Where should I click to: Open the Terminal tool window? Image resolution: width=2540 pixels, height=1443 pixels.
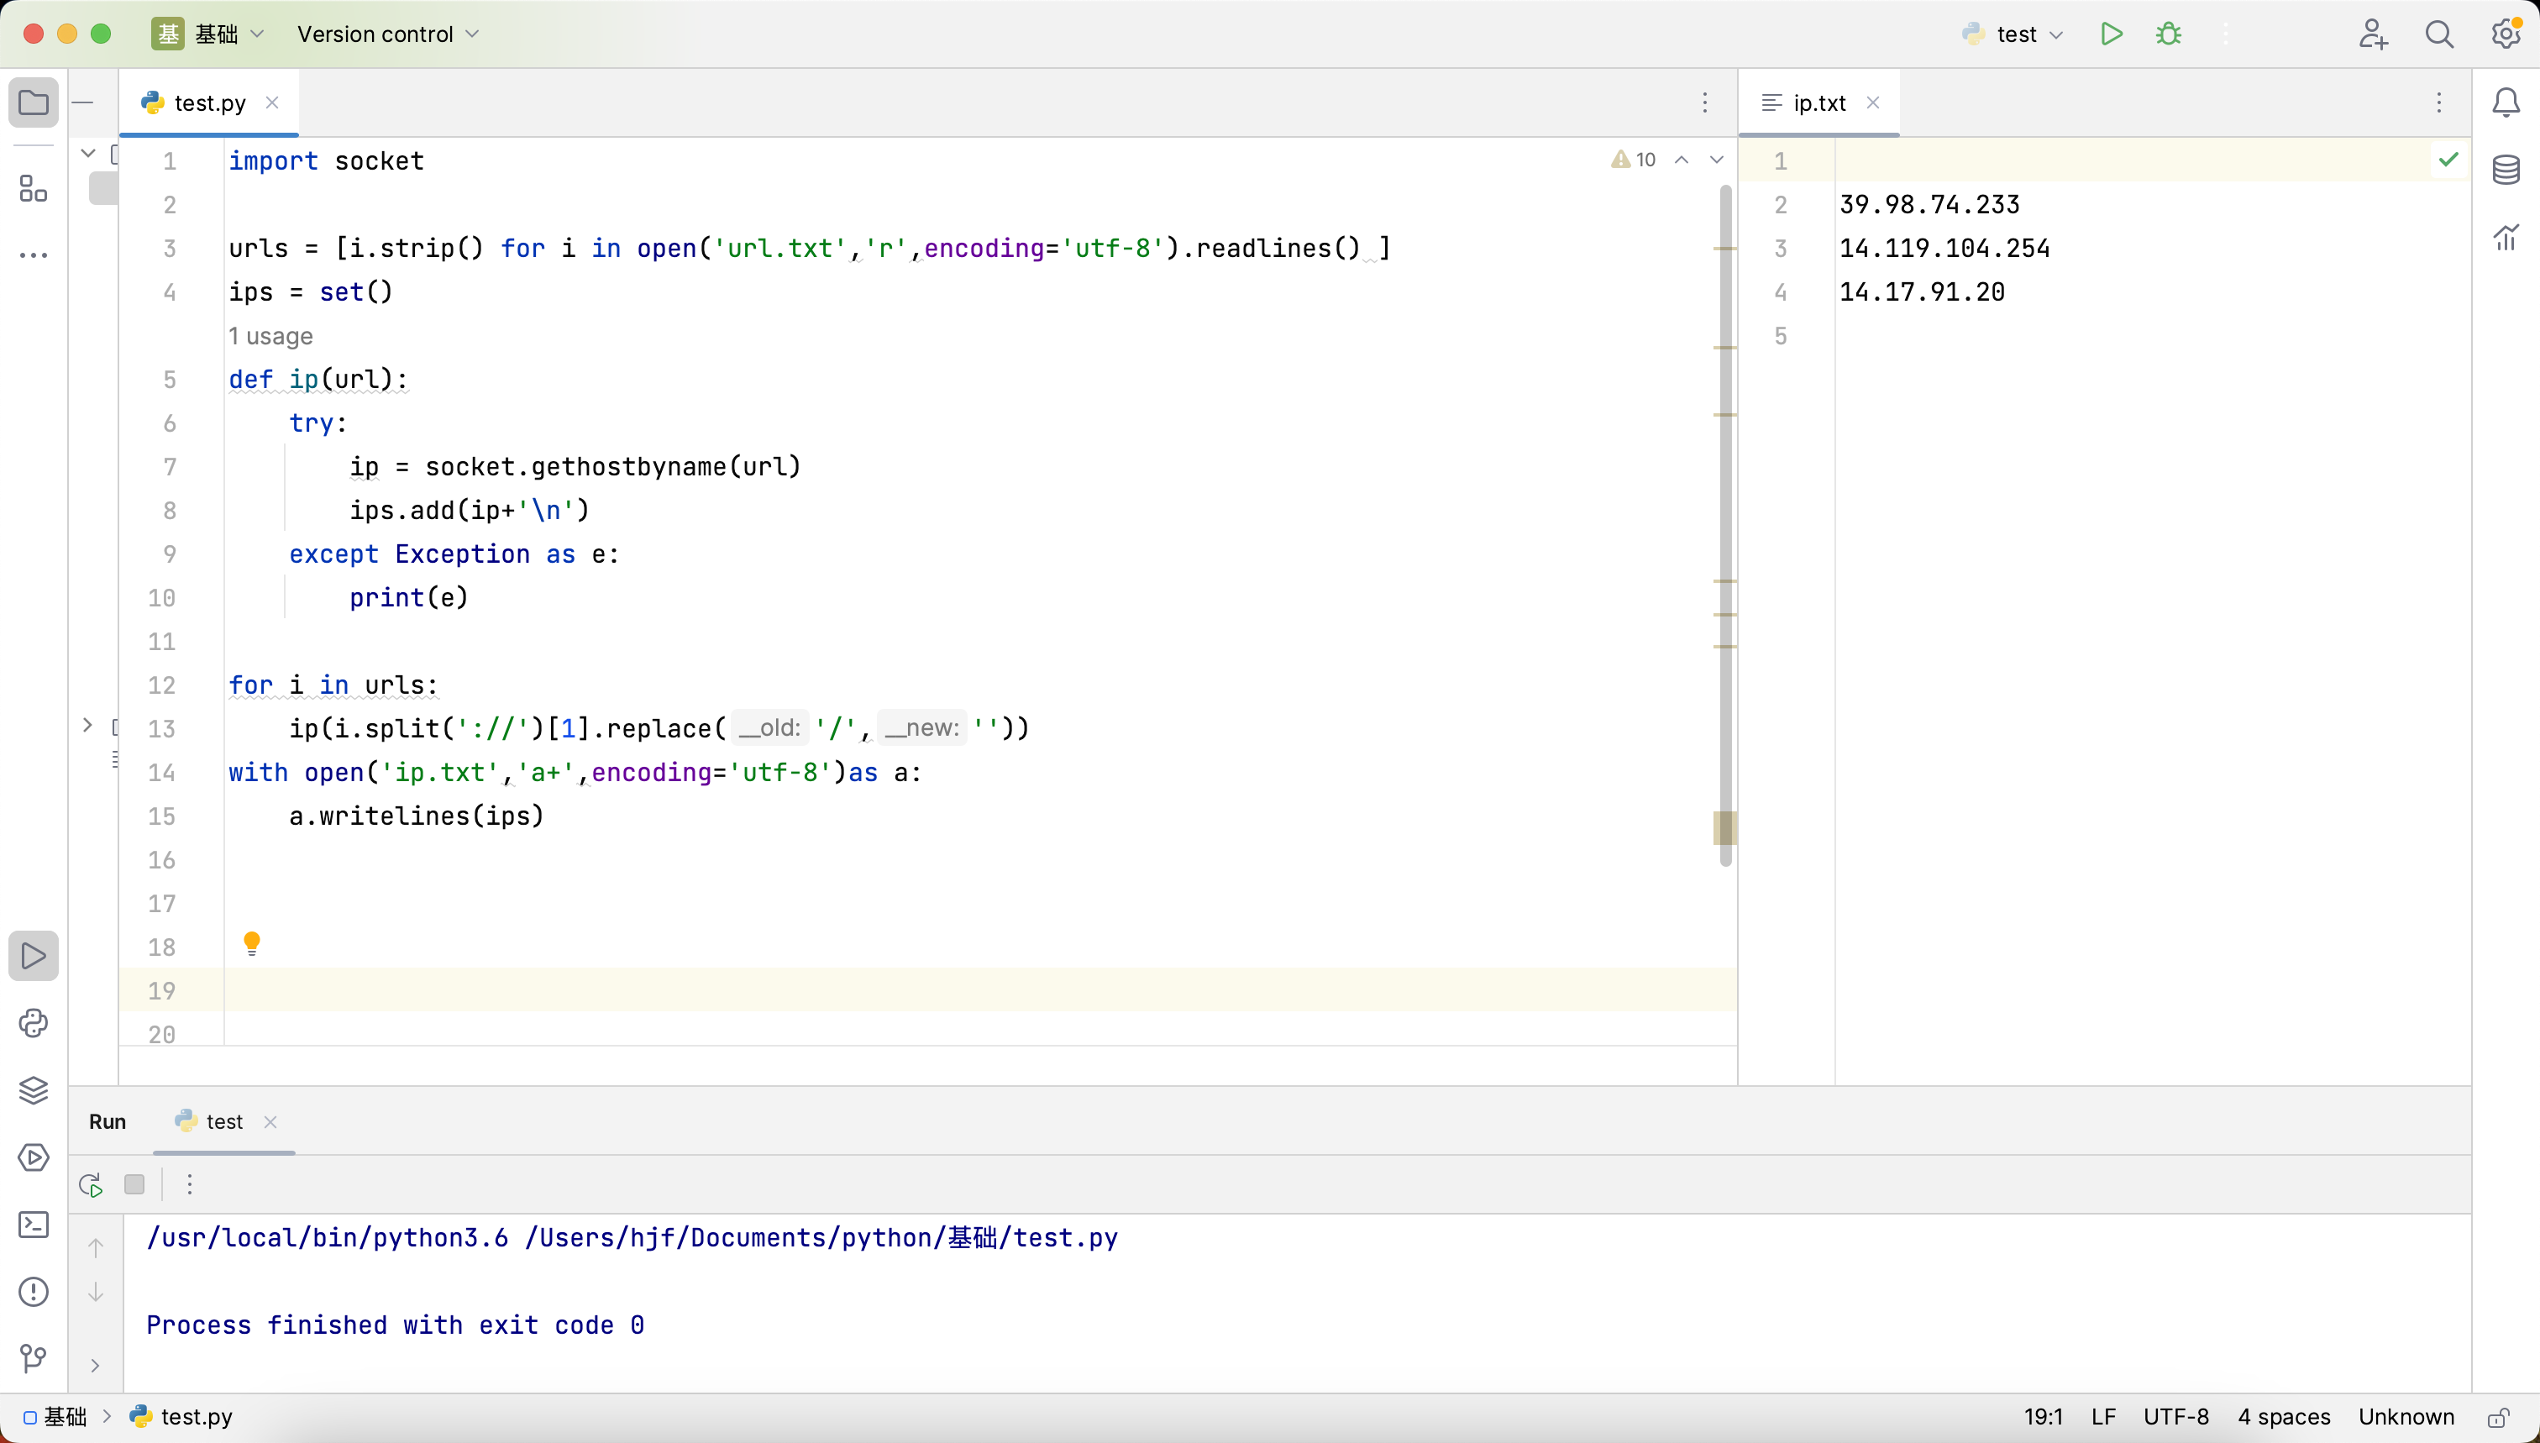tap(34, 1224)
